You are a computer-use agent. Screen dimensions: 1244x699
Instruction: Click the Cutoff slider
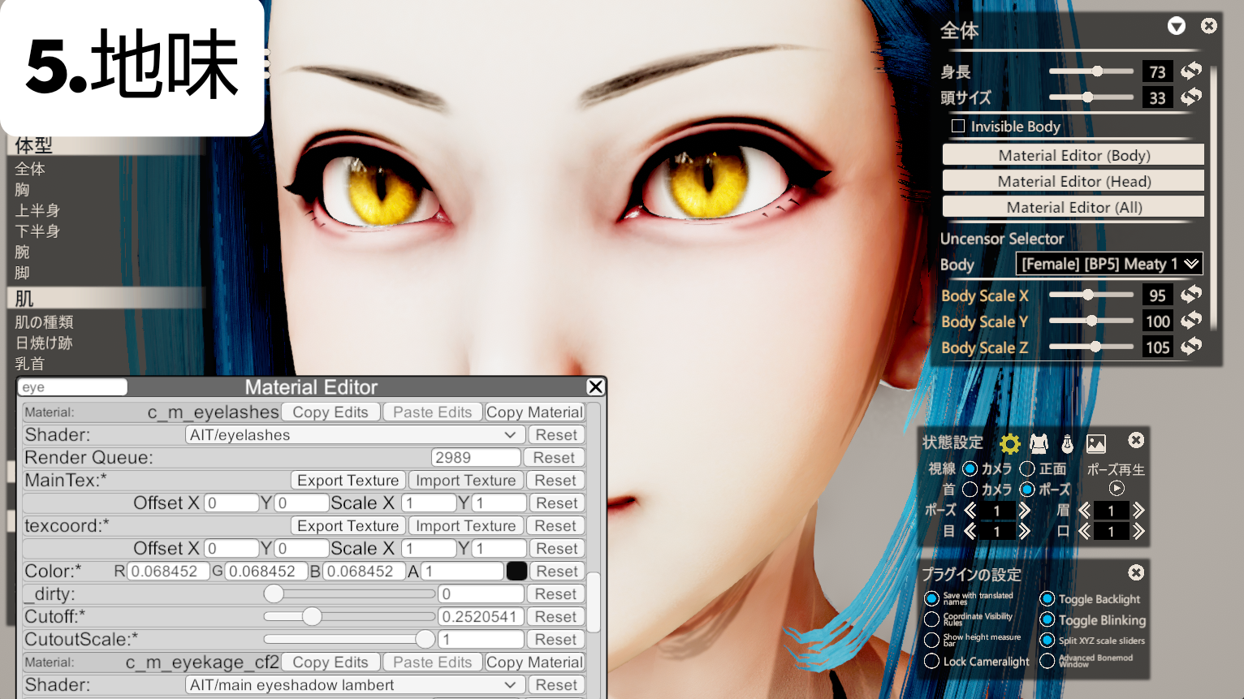[x=349, y=617]
